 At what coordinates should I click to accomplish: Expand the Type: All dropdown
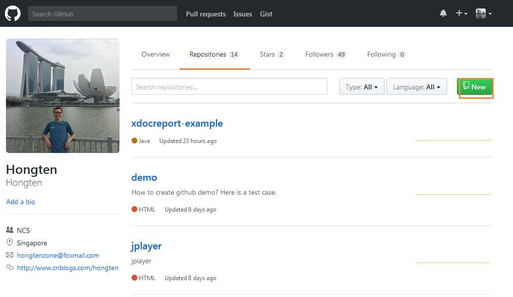click(362, 87)
